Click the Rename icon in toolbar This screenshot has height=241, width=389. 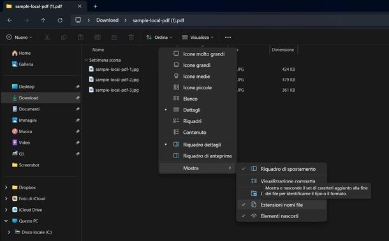98,38
